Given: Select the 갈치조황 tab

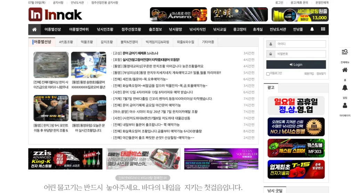Looking at the screenshot, I should coord(107,42).
